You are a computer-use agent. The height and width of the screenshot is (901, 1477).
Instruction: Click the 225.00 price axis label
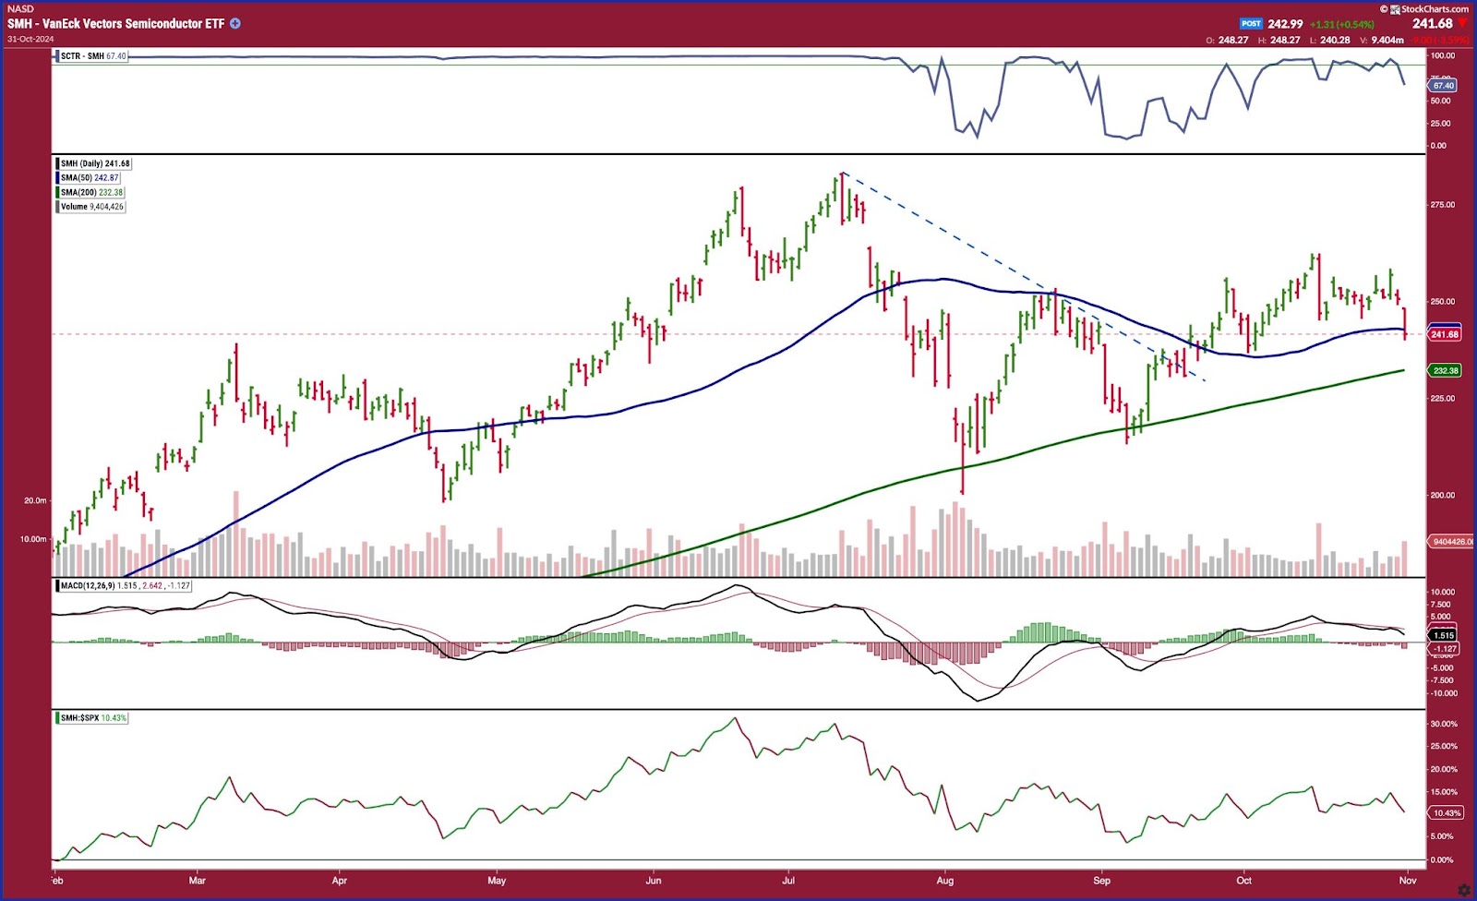click(1443, 398)
